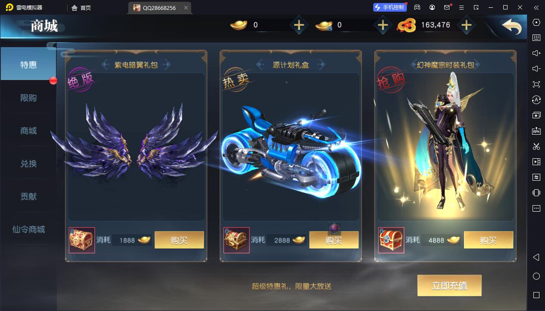The width and height of the screenshot is (545, 311).
Task: Open the treasure chest icon of 紫电暗翼礼包
Action: (82, 240)
